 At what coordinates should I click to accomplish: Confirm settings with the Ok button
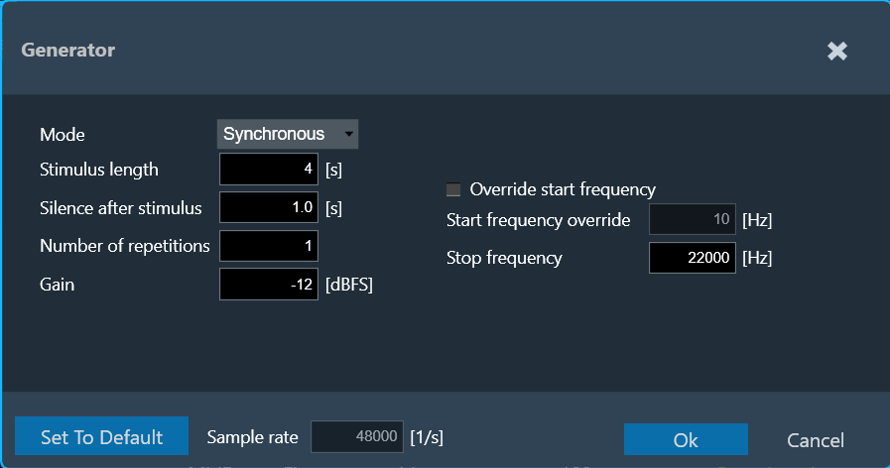(686, 439)
